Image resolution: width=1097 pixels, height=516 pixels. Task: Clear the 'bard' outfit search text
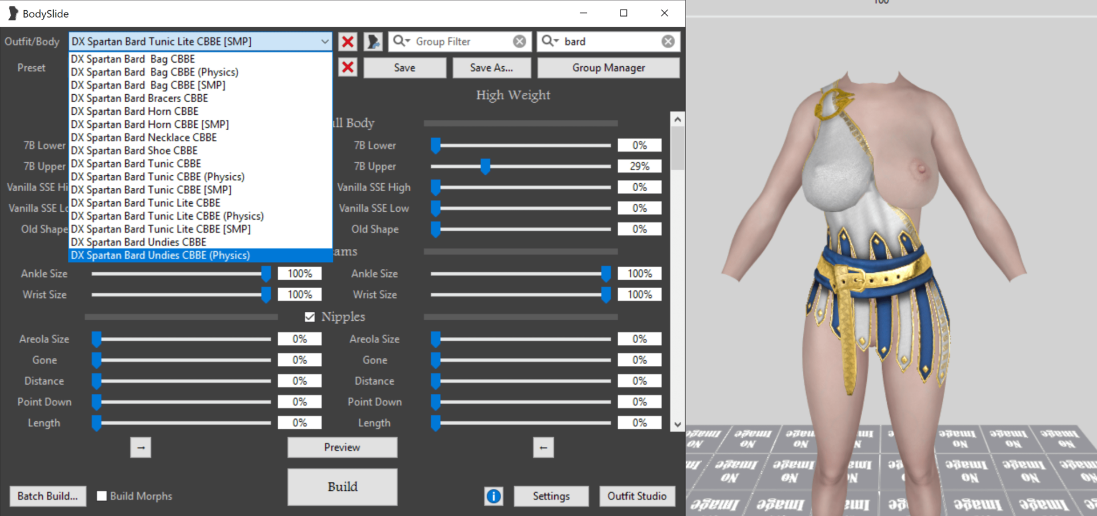tap(668, 41)
